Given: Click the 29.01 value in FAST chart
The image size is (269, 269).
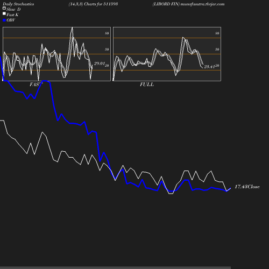Looking at the screenshot, I should pos(100,63).
